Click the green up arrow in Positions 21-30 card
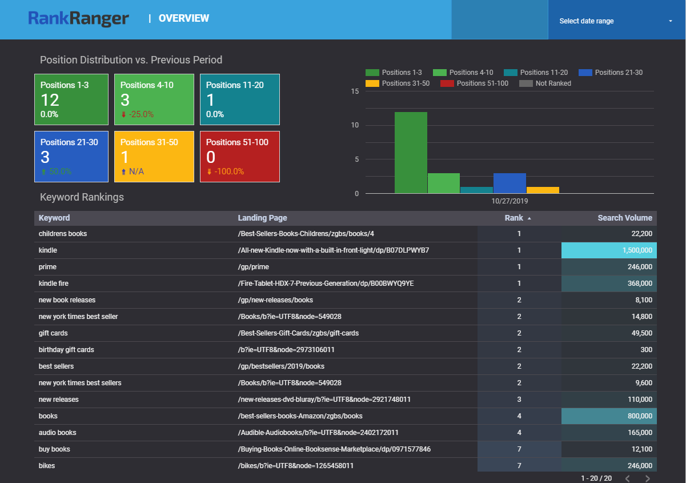The image size is (686, 483). (x=43, y=171)
